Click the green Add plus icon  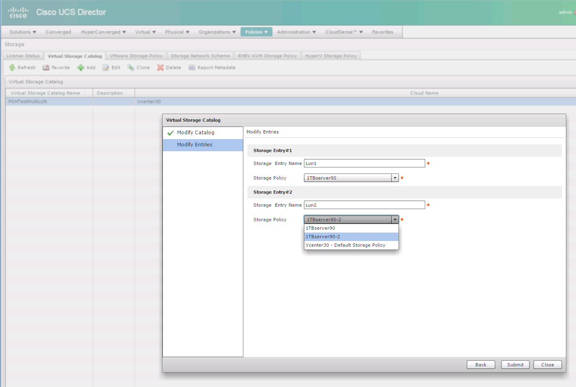(81, 68)
